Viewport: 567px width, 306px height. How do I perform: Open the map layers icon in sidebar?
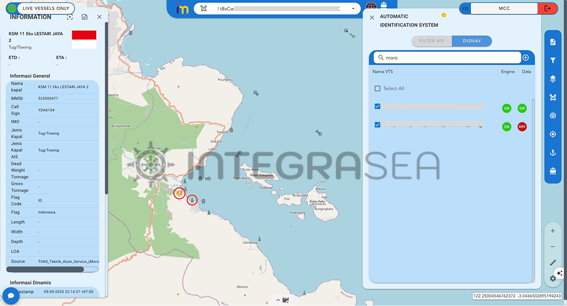click(x=553, y=79)
